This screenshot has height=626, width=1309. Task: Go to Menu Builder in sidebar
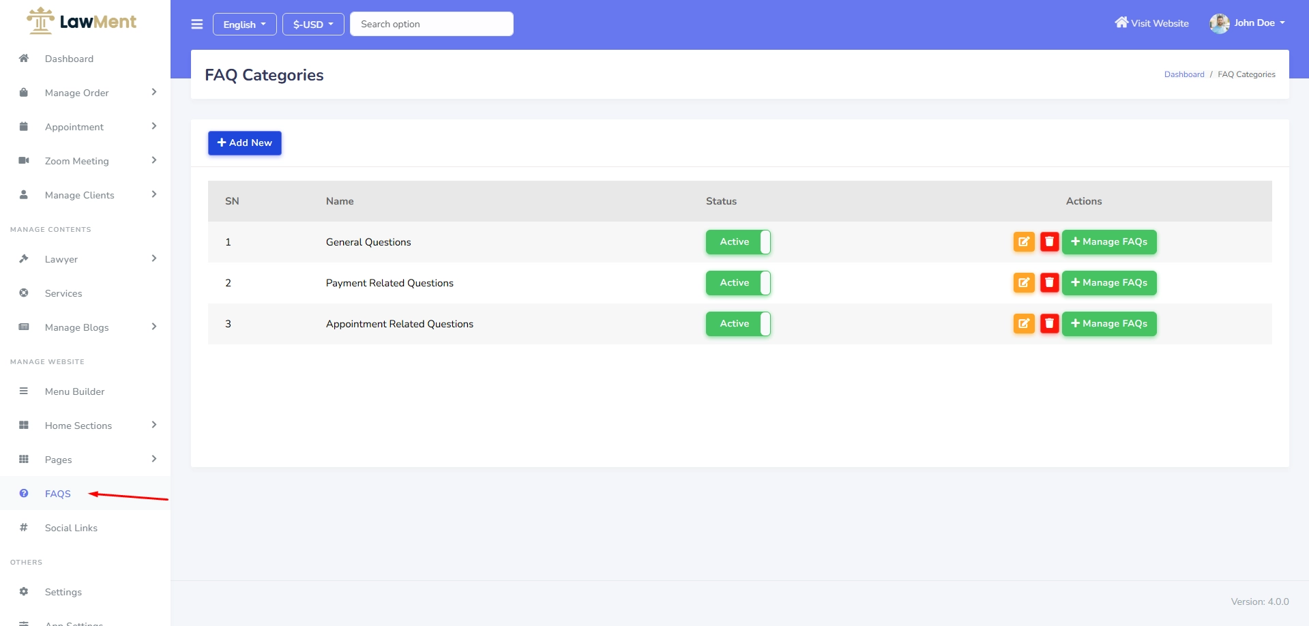[74, 391]
